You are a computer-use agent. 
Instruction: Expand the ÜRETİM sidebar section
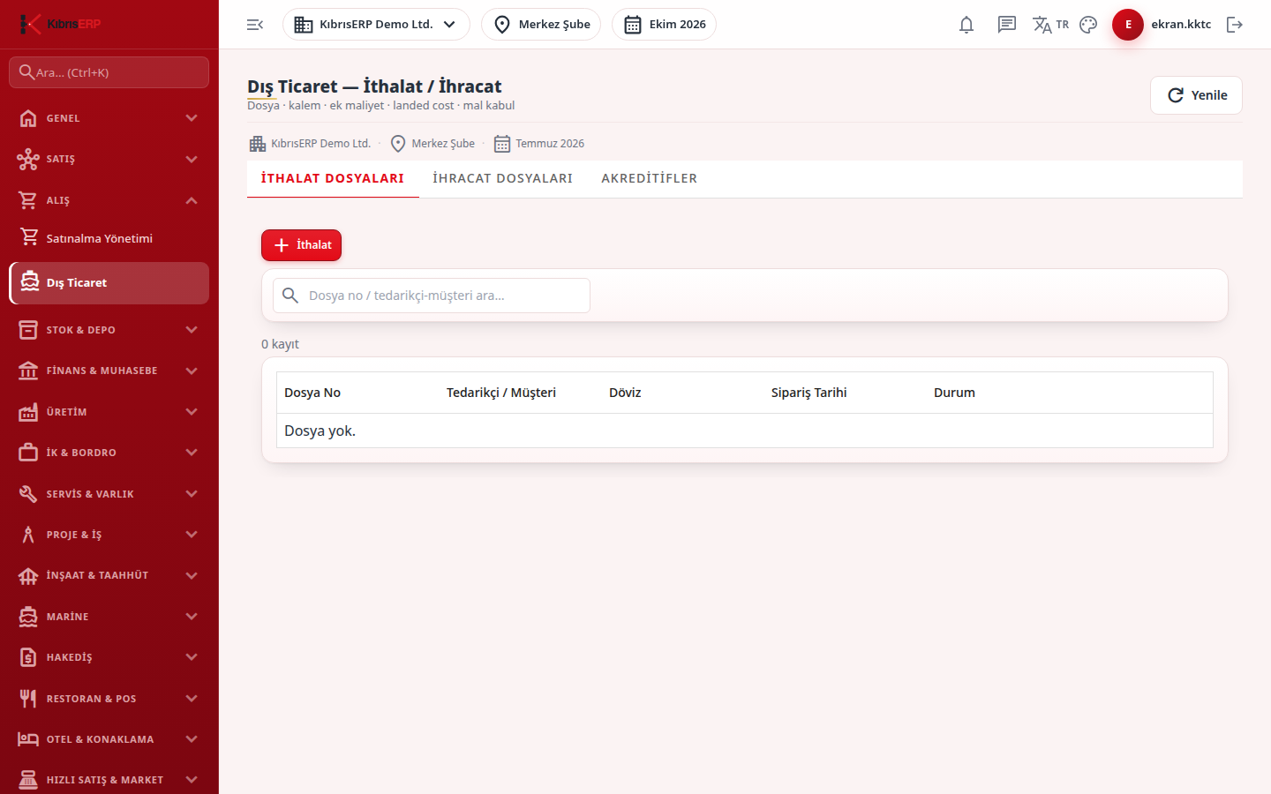pos(109,412)
